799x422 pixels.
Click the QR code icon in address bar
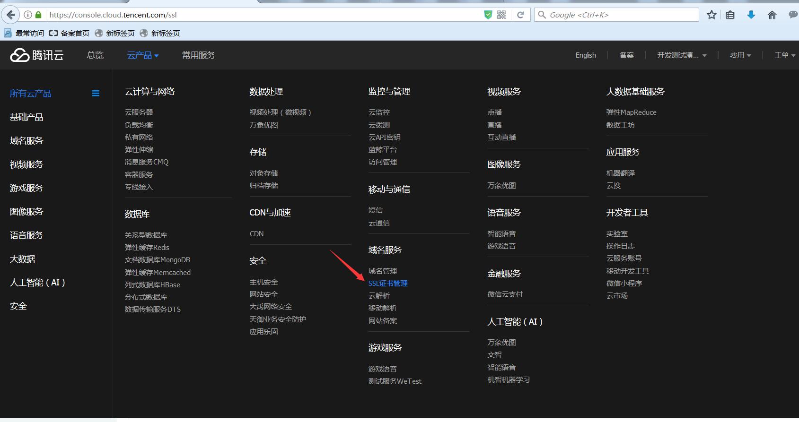pos(501,15)
